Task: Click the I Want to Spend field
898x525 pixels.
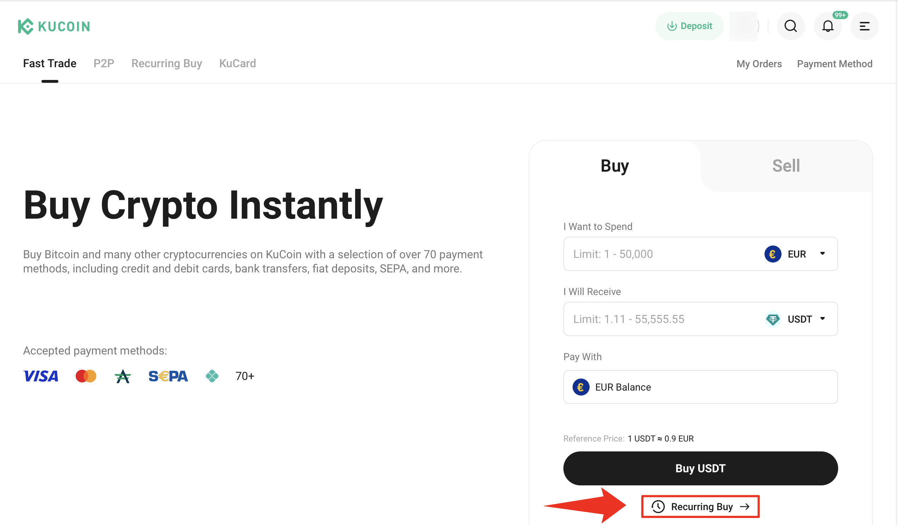Action: (659, 254)
